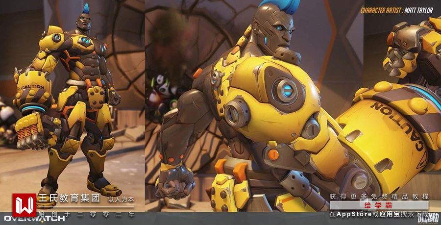Click the '以人为本' slogan text
Viewport: 441px width, 225px height.
[121, 200]
